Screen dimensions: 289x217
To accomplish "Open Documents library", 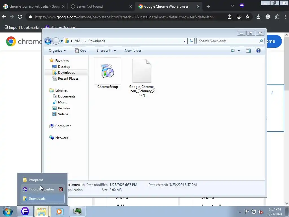I will 64,96.
